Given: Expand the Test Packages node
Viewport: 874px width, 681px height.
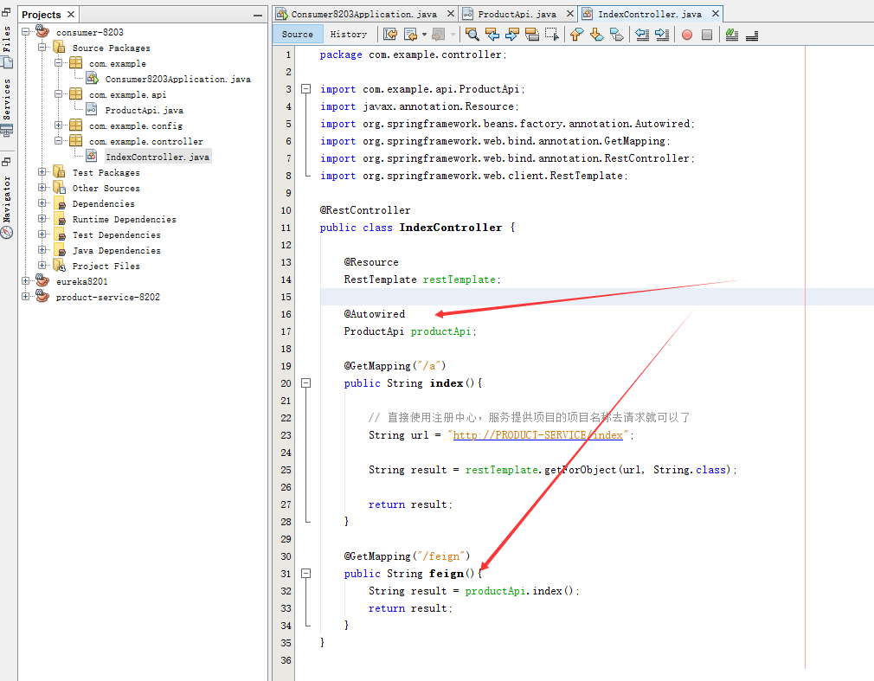Looking at the screenshot, I should 42,171.
